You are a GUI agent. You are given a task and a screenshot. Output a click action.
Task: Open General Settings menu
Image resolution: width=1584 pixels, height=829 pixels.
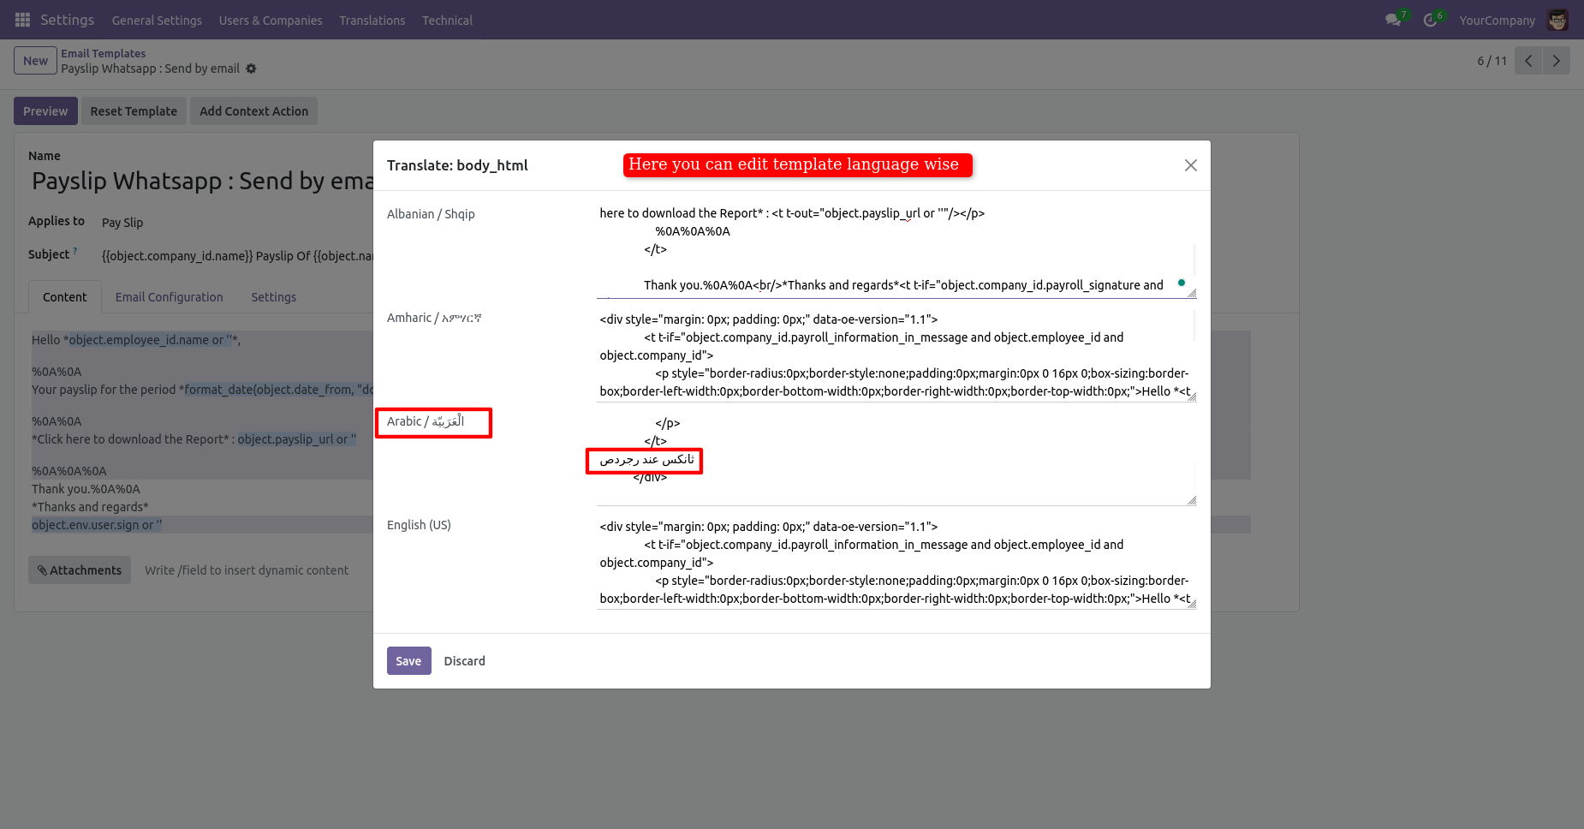point(157,21)
